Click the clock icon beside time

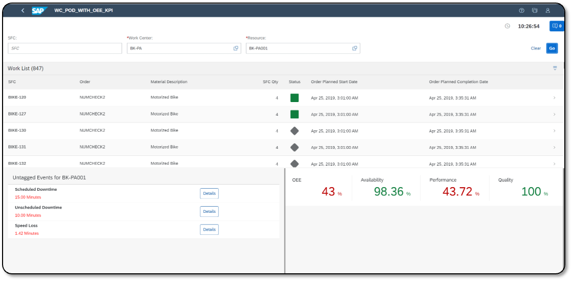click(507, 26)
